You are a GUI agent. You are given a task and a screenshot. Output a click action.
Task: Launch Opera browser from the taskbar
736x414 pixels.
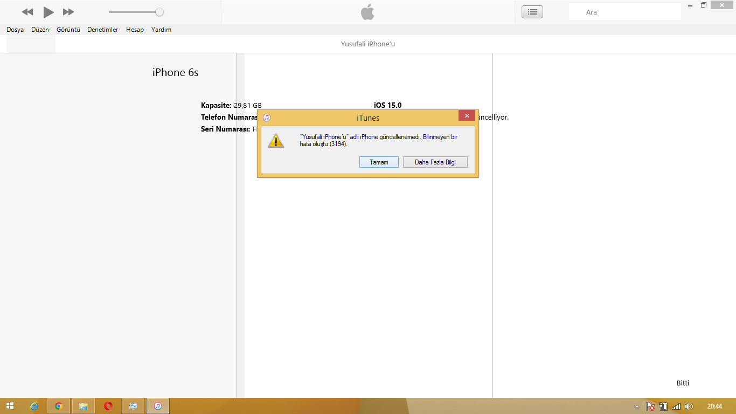[108, 406]
